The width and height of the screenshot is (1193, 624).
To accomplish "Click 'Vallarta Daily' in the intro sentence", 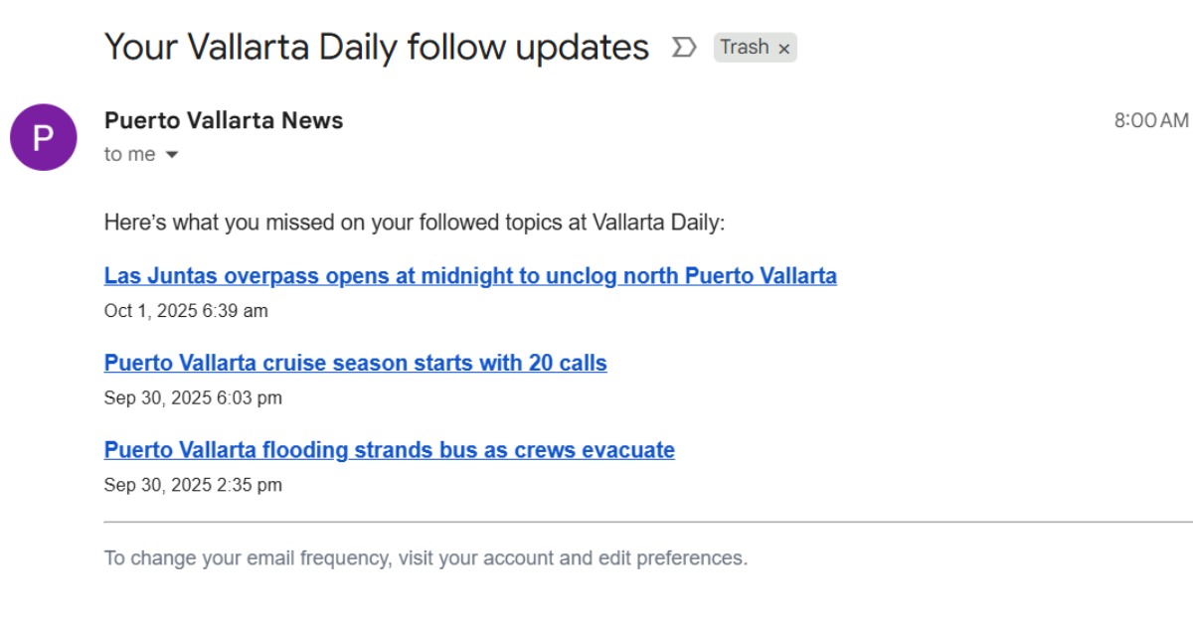I will pyautogui.click(x=656, y=222).
